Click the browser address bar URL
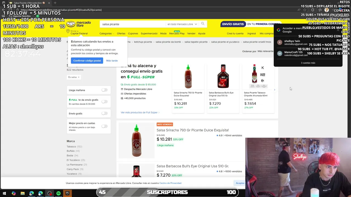The image size is (351, 197). (x=61, y=10)
